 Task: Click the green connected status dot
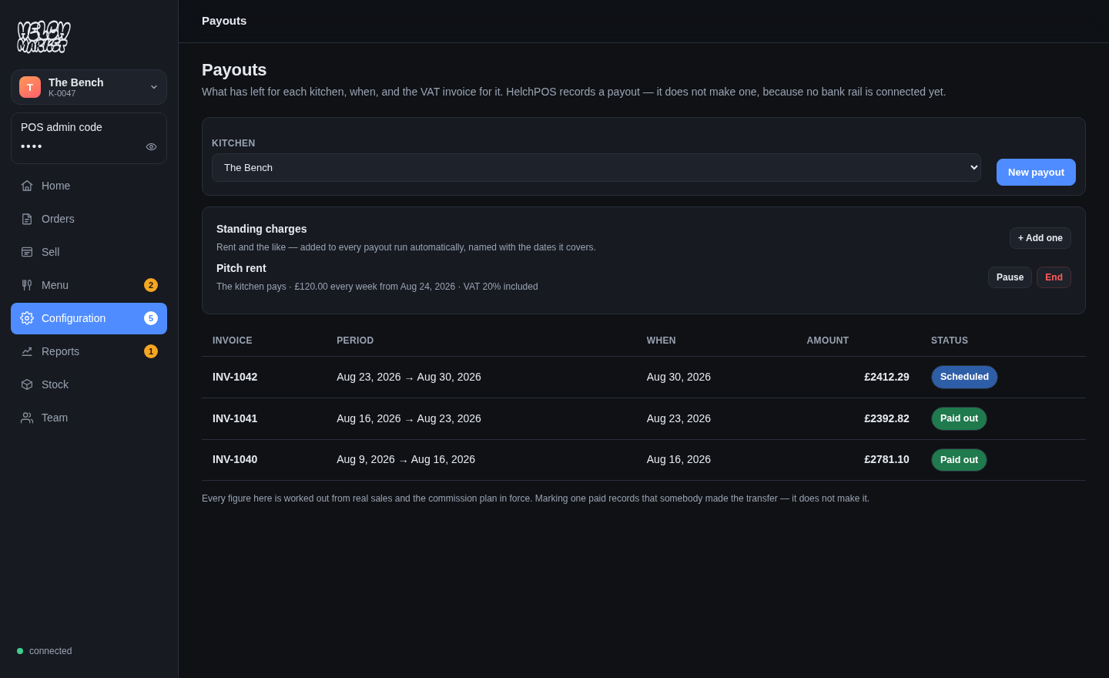20,651
